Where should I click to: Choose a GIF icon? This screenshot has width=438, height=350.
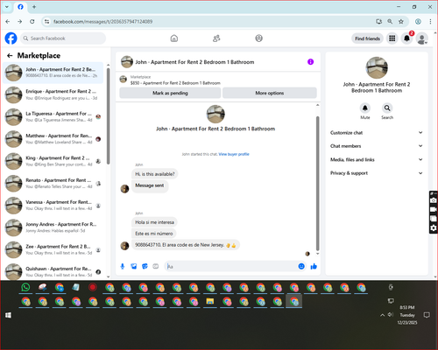156,266
